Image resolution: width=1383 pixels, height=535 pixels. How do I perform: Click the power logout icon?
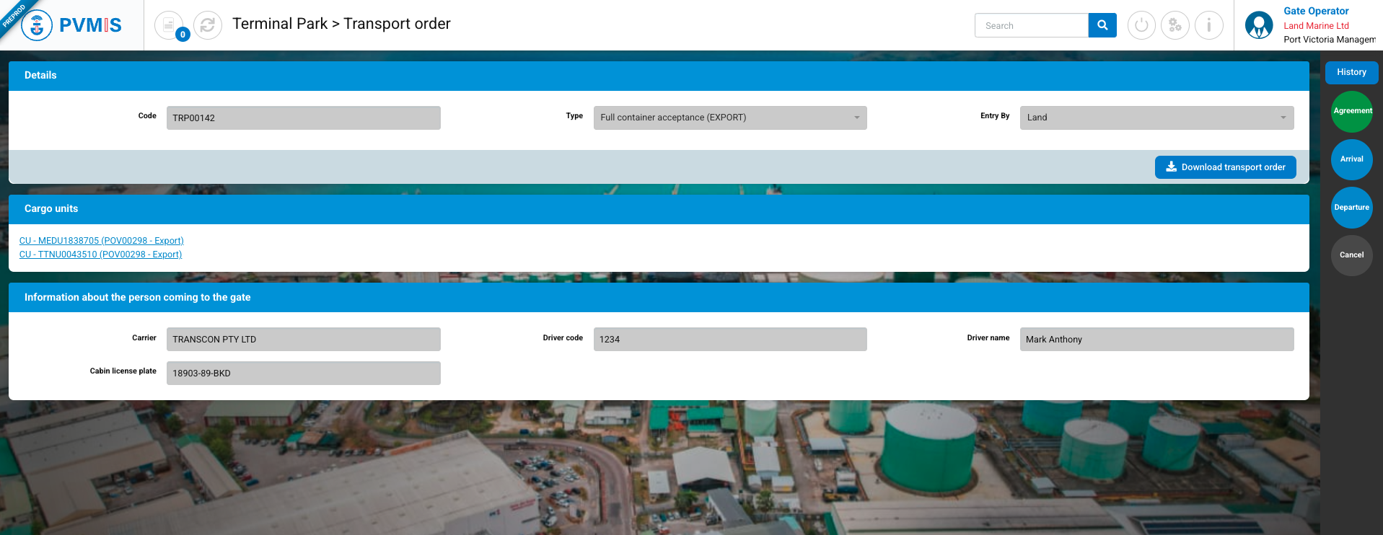(x=1141, y=25)
